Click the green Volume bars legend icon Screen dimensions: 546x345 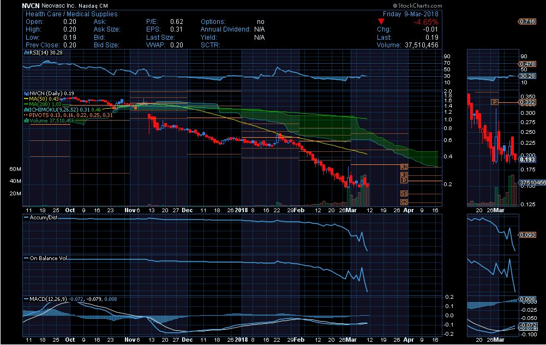(x=26, y=121)
